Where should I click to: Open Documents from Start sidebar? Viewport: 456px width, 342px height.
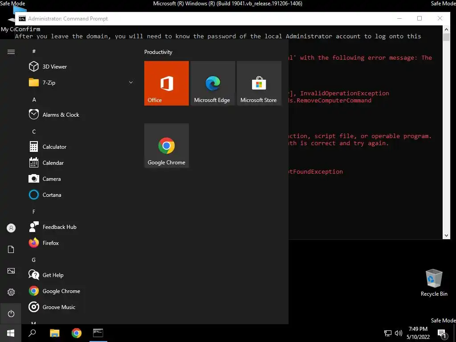pyautogui.click(x=11, y=249)
